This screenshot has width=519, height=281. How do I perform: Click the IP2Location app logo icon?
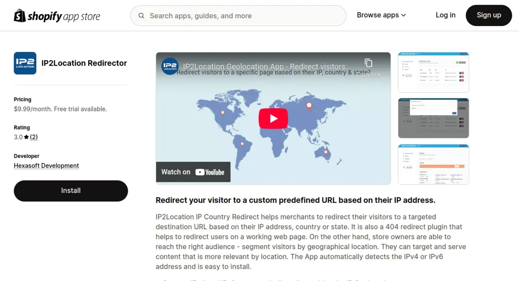pos(25,63)
